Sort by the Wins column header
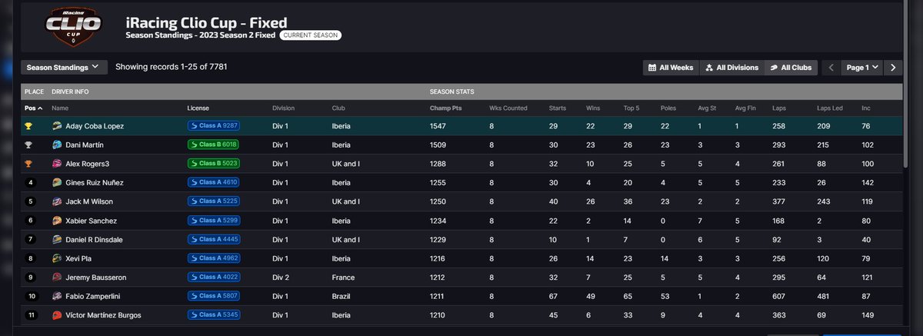Screen dimensions: 923x336 click(x=594, y=108)
